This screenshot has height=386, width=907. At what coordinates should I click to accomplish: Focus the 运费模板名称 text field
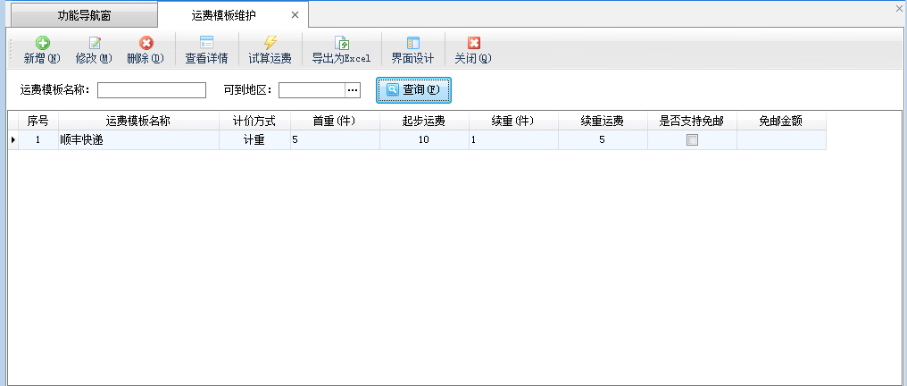point(152,90)
